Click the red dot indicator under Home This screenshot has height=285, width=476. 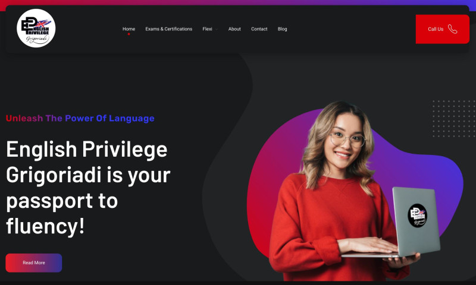point(129,34)
